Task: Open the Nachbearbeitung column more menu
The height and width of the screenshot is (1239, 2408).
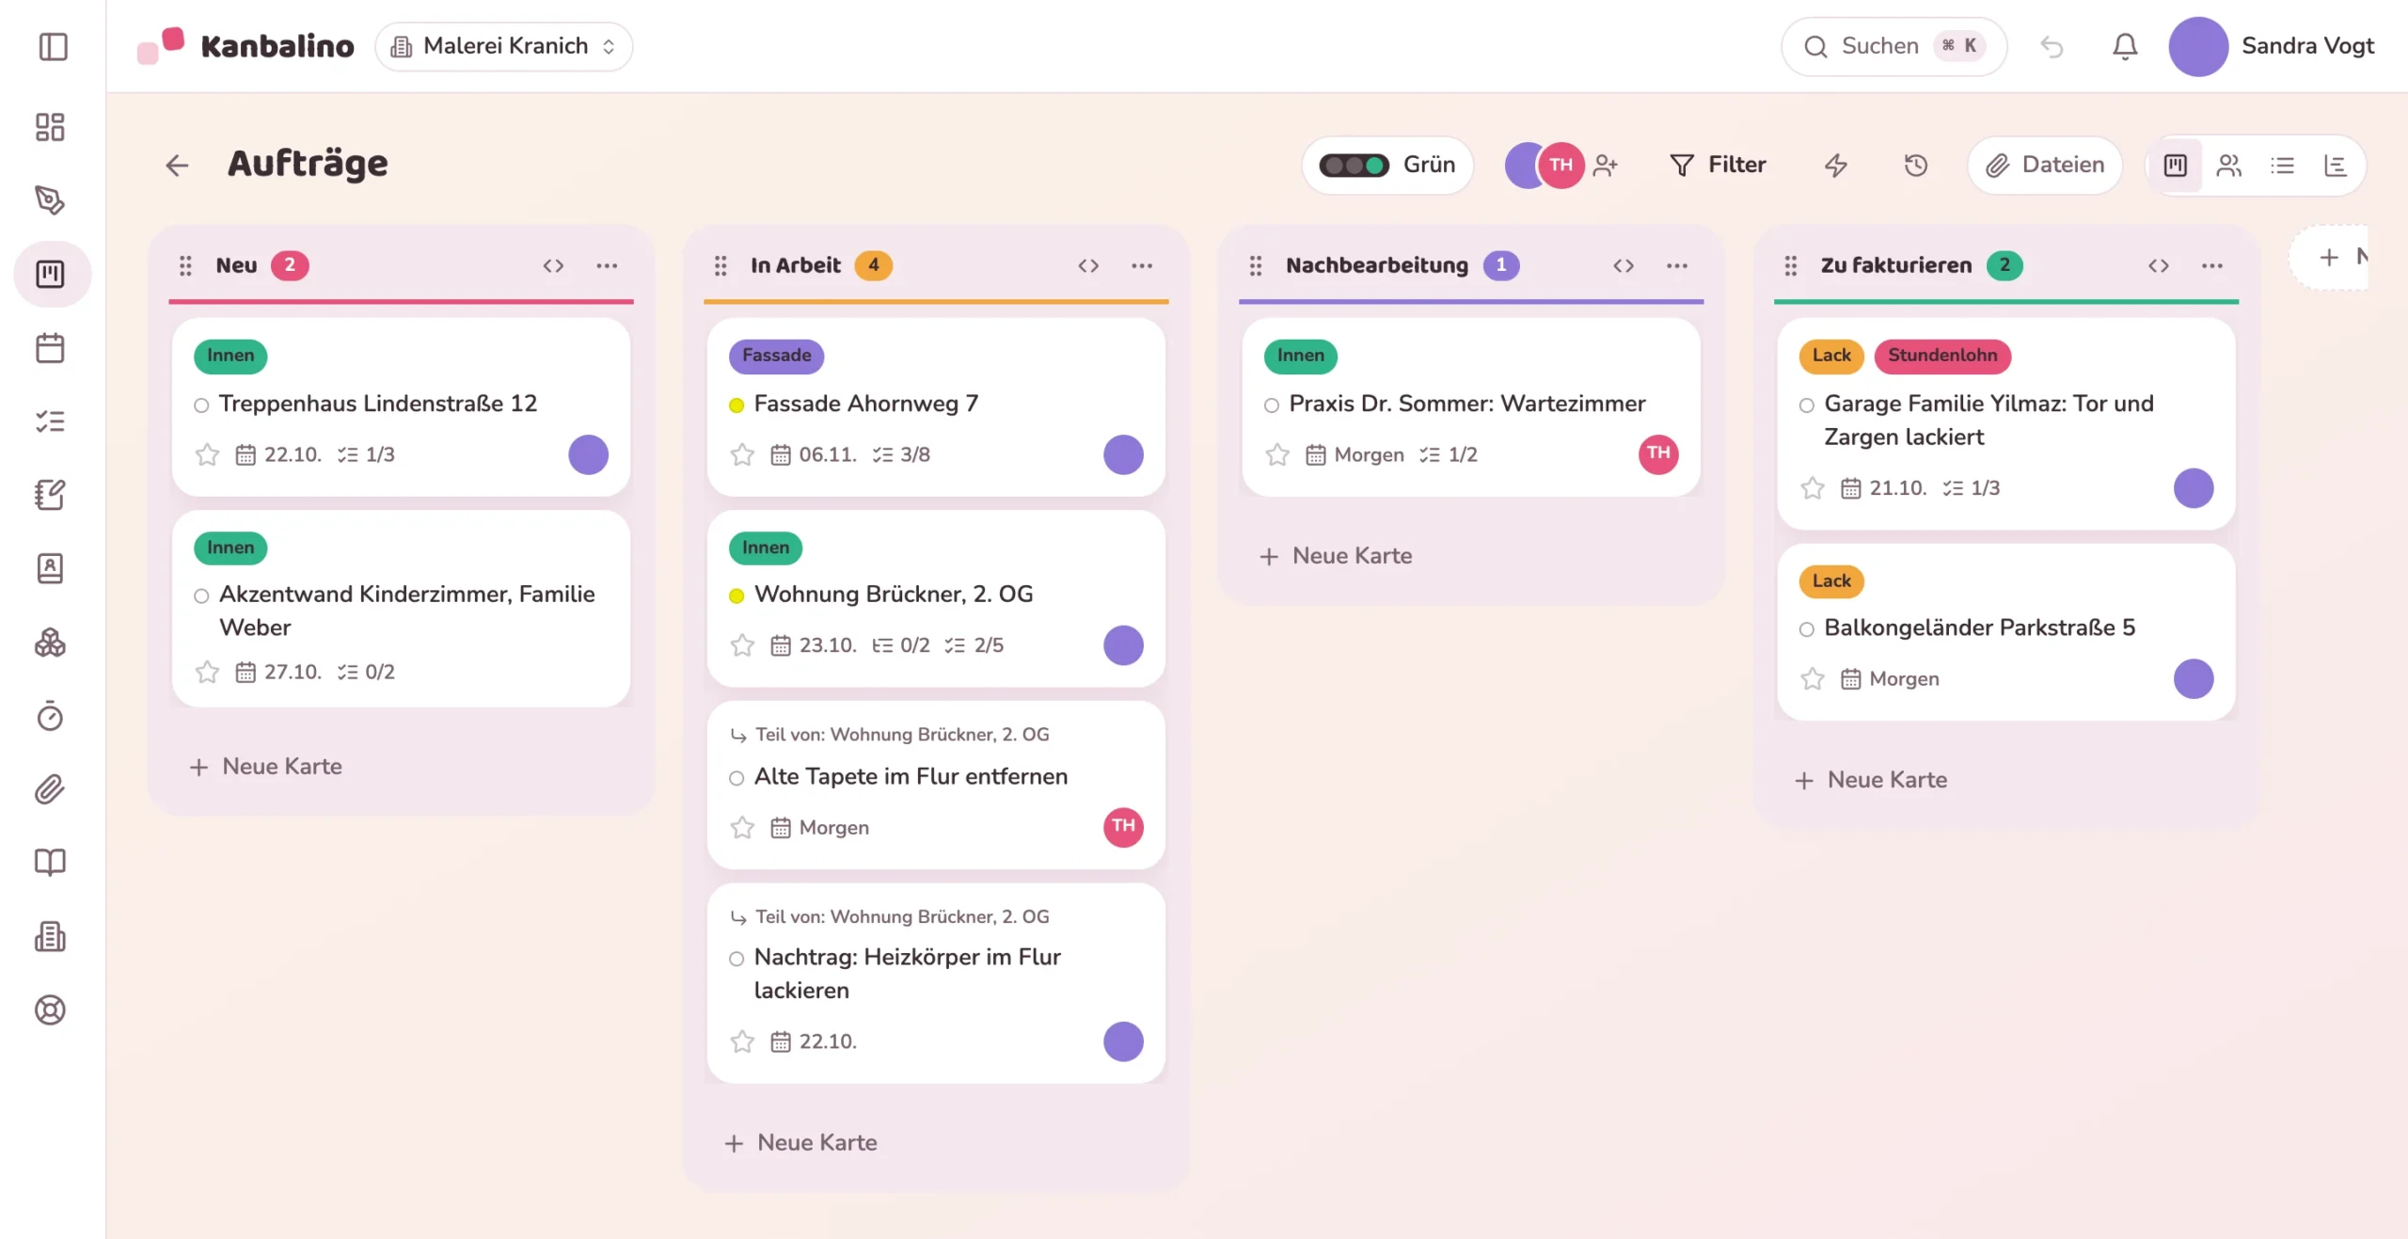Action: [1677, 266]
